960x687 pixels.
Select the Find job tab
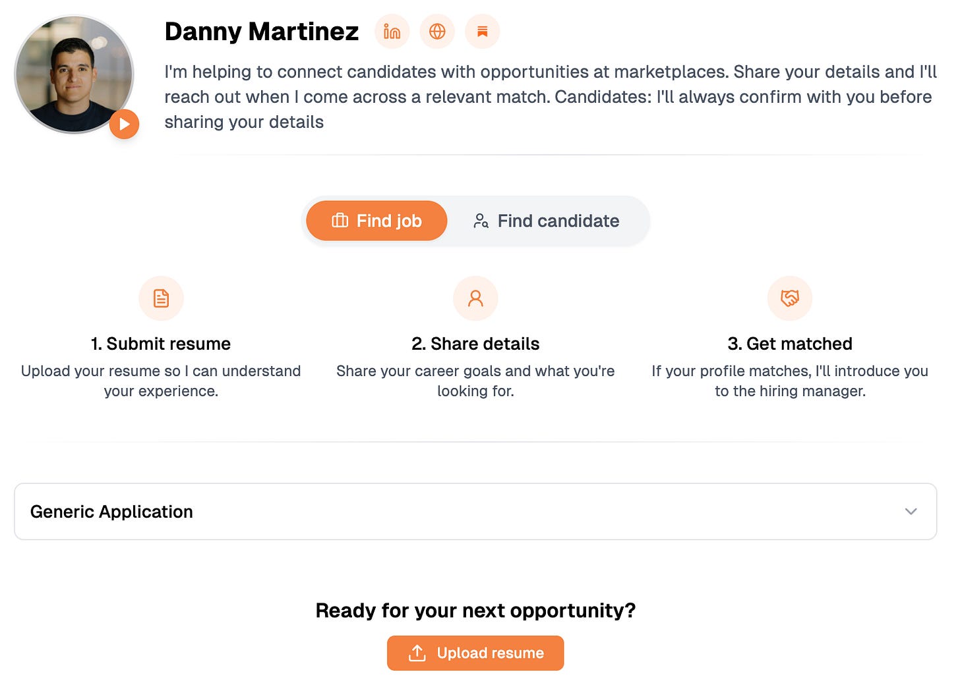pos(376,221)
